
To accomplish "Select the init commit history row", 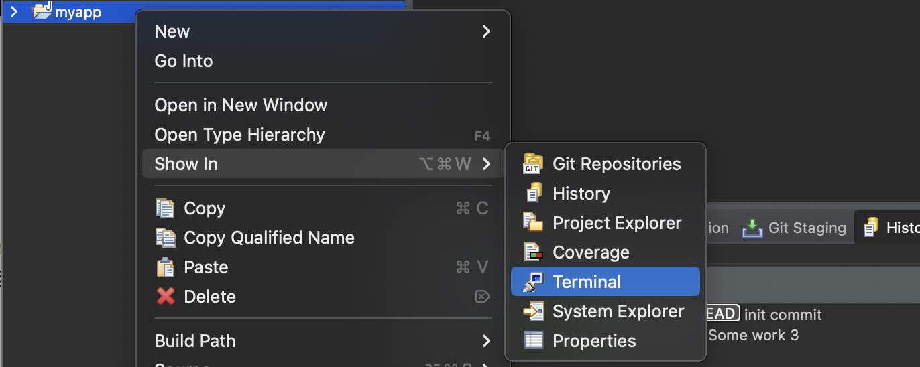I will (x=783, y=314).
